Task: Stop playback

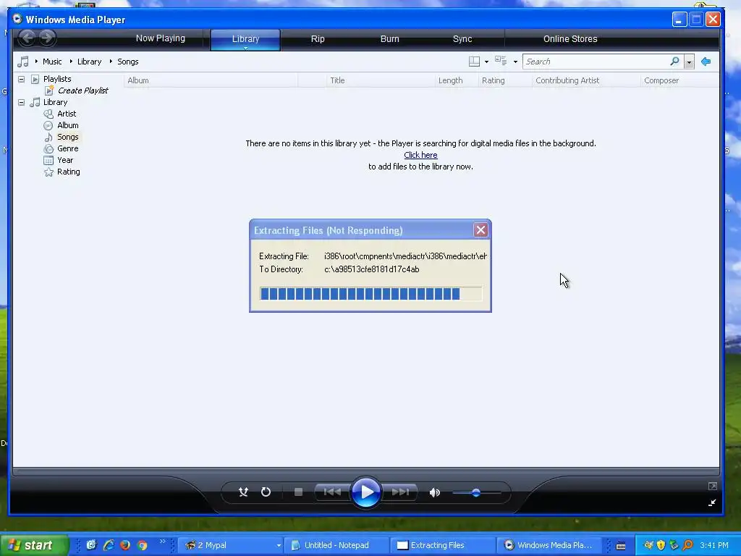Action: (x=298, y=492)
